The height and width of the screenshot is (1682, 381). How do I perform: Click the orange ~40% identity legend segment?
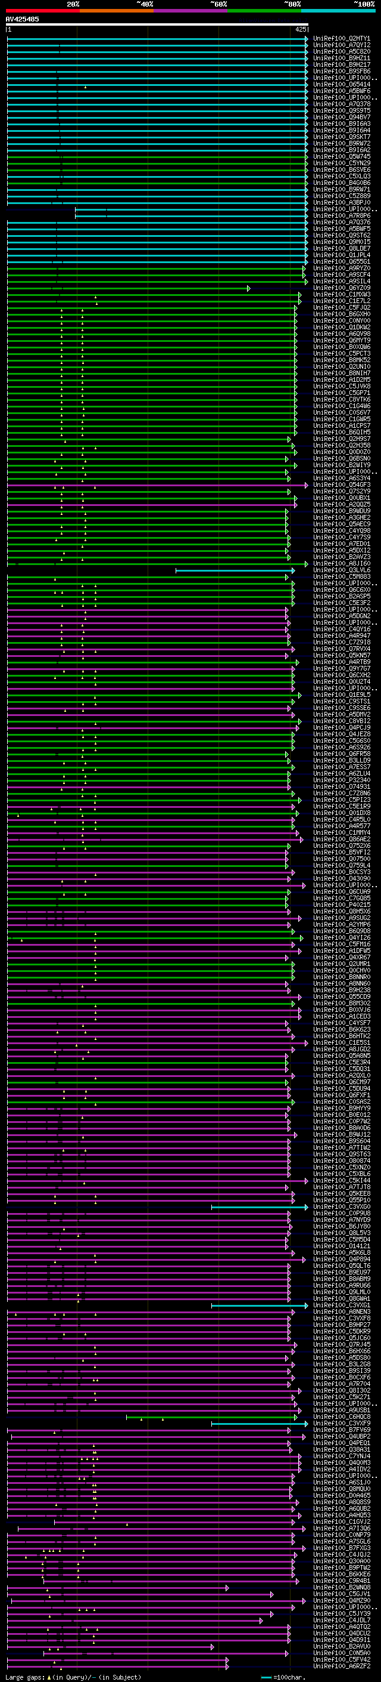117,11
